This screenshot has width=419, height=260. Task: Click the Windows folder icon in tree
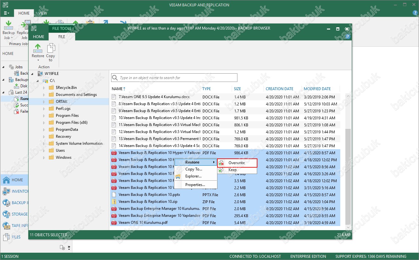51,157
